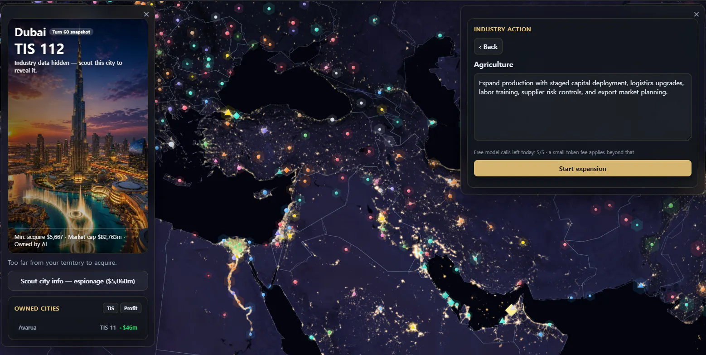
Task: Close the Industry Action panel
Action: coord(696,14)
